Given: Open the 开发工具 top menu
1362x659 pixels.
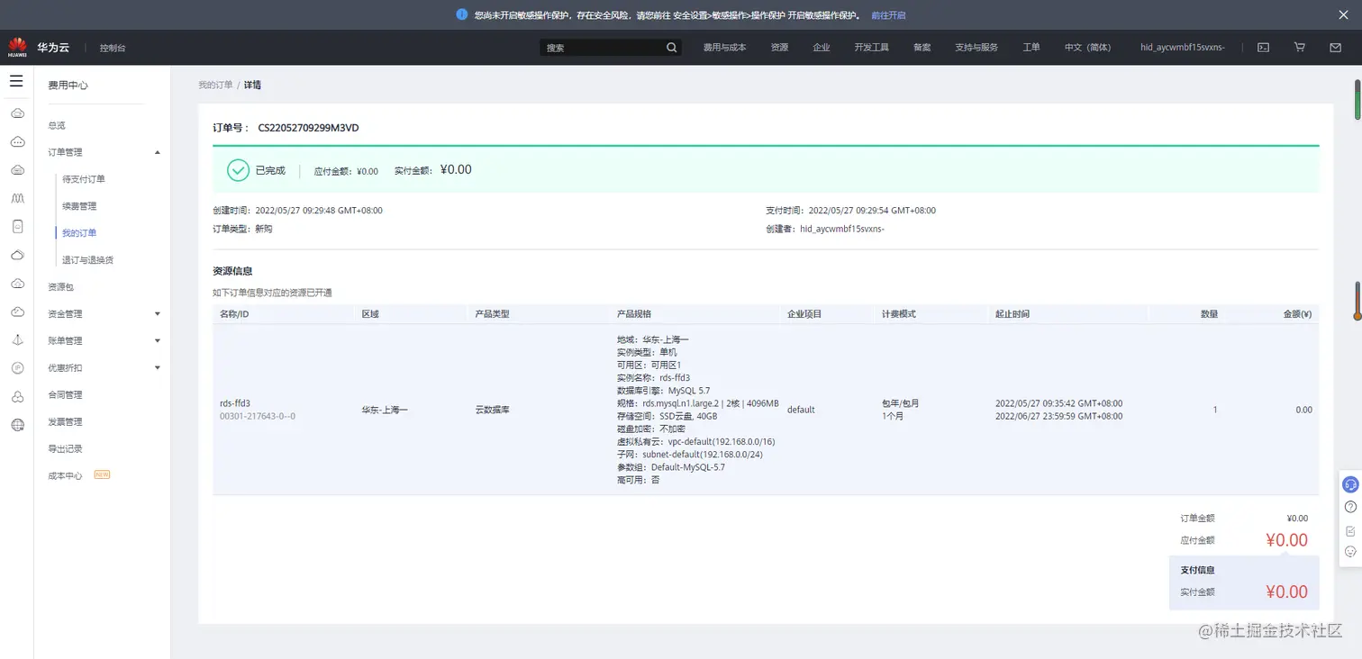Looking at the screenshot, I should click(871, 48).
